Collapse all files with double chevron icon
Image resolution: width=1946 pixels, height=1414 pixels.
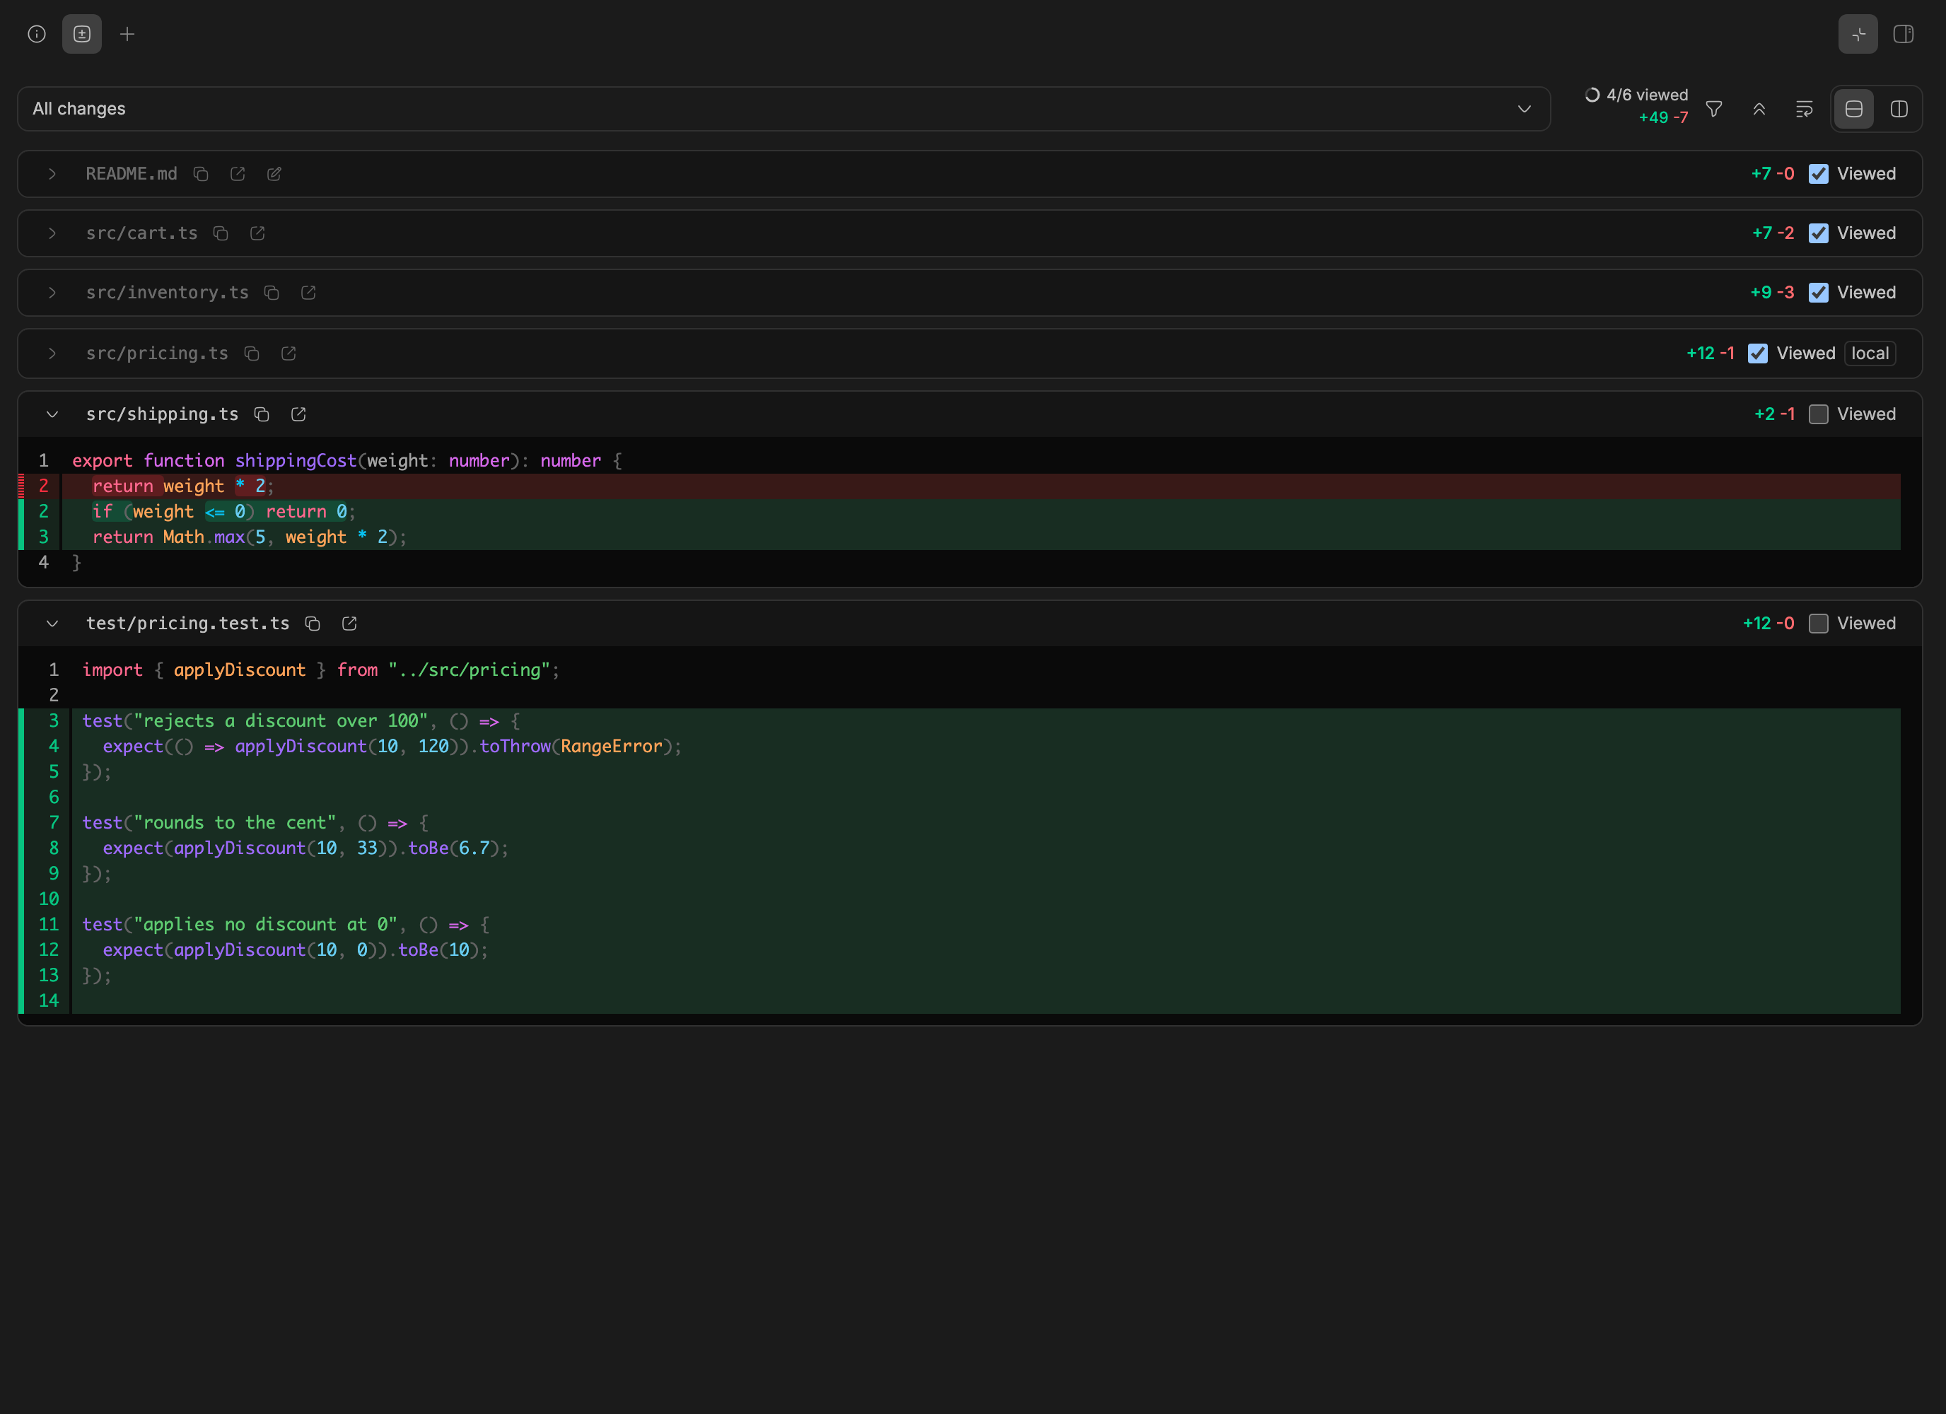click(x=1759, y=109)
